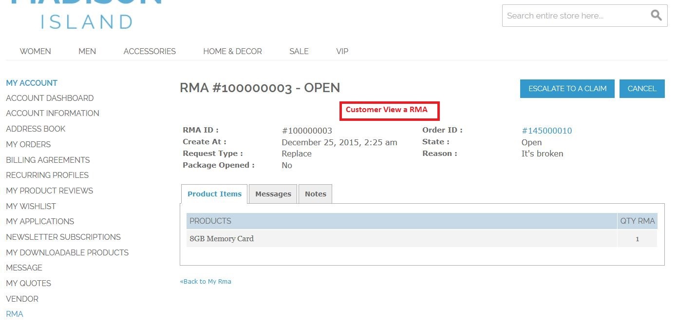
Task: Switch to the Messages tab
Action: click(273, 194)
